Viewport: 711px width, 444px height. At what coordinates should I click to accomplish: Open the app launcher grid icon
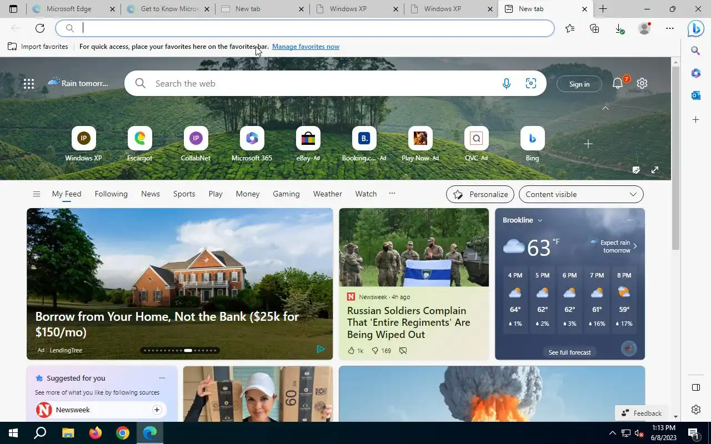click(x=29, y=84)
